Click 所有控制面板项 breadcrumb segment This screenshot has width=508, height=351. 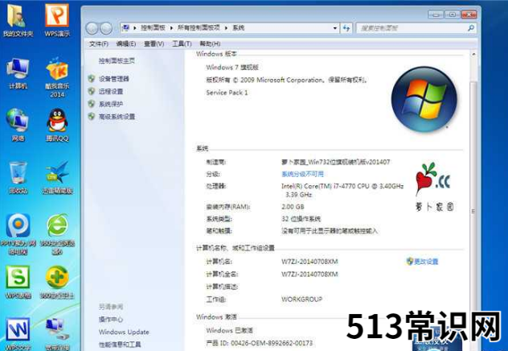point(199,28)
